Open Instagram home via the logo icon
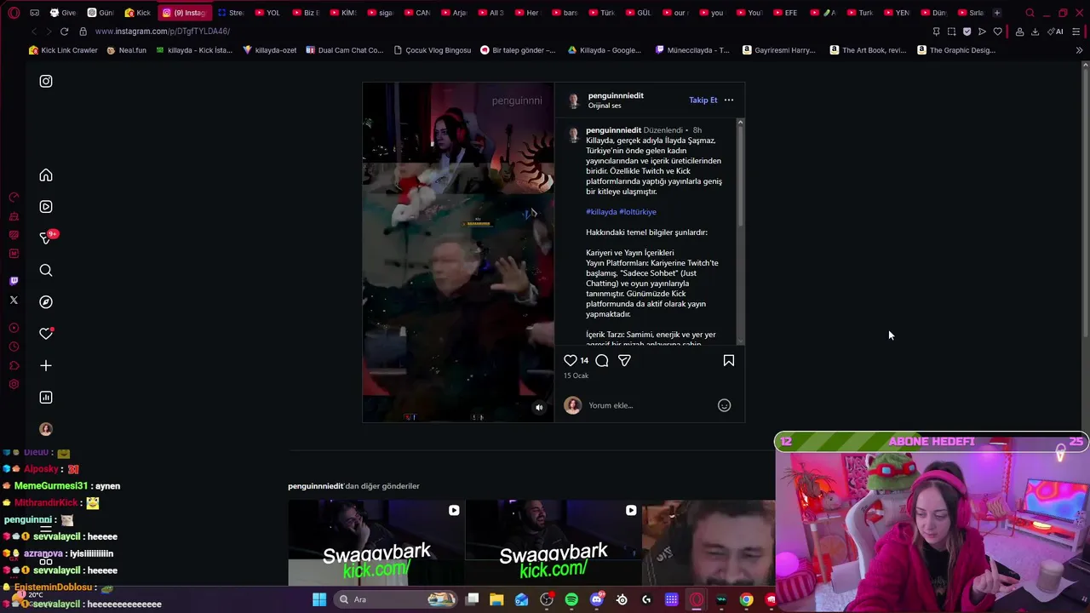 (x=46, y=81)
